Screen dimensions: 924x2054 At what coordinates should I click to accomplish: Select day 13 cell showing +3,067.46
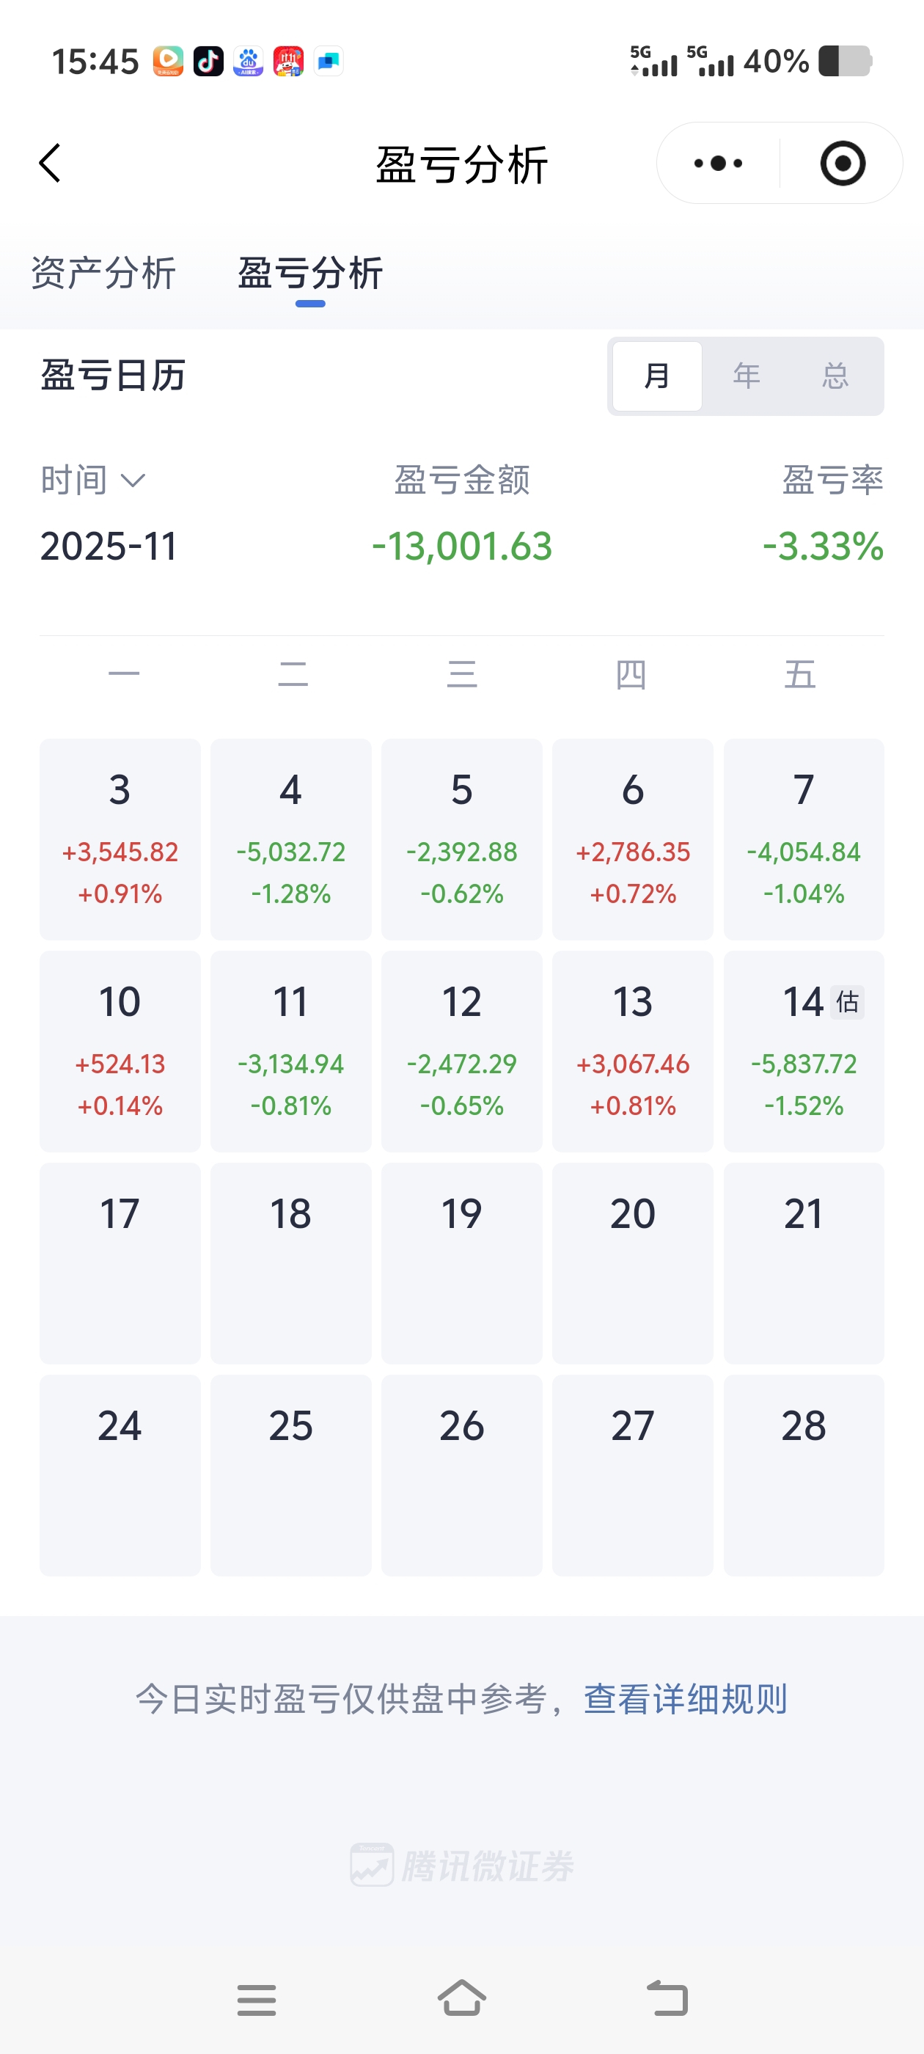[632, 1051]
